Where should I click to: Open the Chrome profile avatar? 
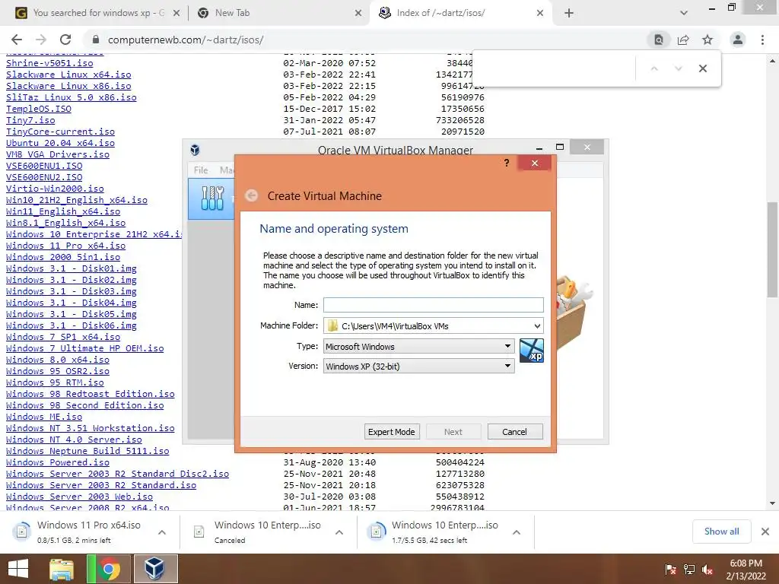(x=738, y=40)
